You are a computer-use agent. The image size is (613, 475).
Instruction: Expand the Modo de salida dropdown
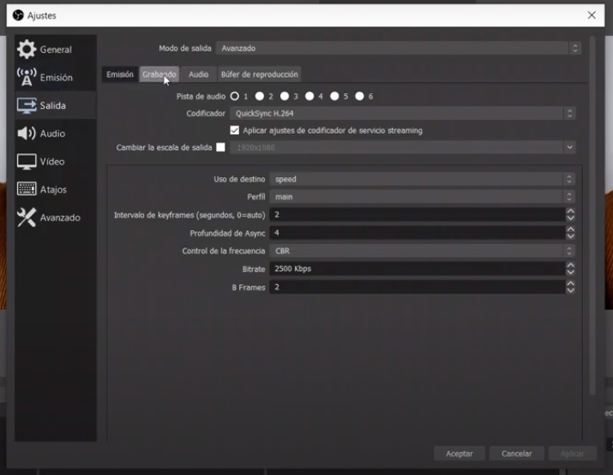(398, 49)
